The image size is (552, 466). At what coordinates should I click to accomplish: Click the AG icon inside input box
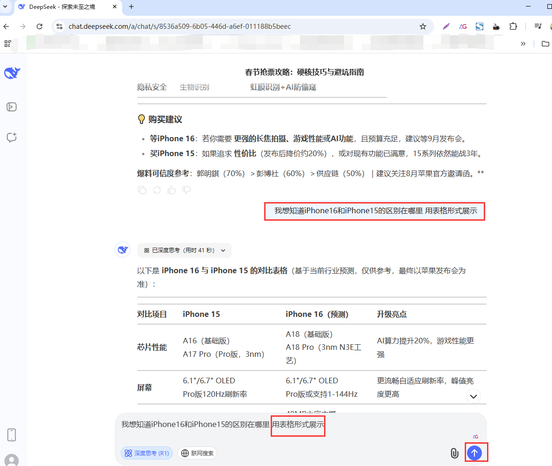[x=475, y=437]
